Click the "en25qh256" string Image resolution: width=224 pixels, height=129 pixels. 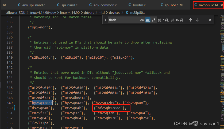[x=140, y=118]
